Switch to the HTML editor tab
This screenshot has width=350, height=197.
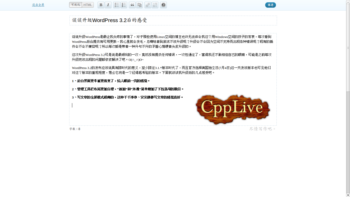[88, 5]
